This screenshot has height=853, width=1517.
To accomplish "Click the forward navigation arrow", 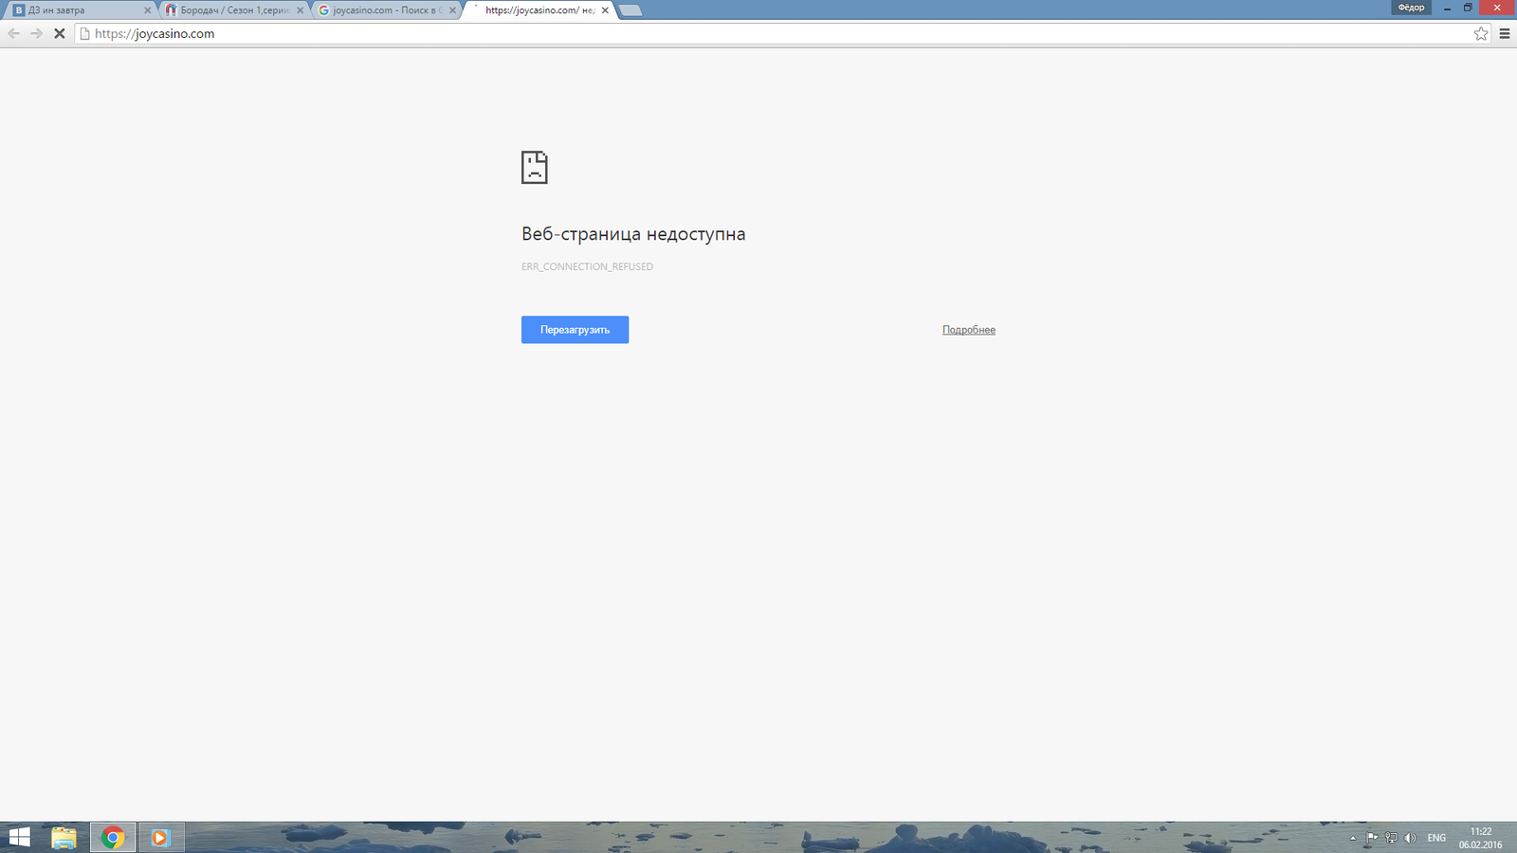I will pos(36,34).
